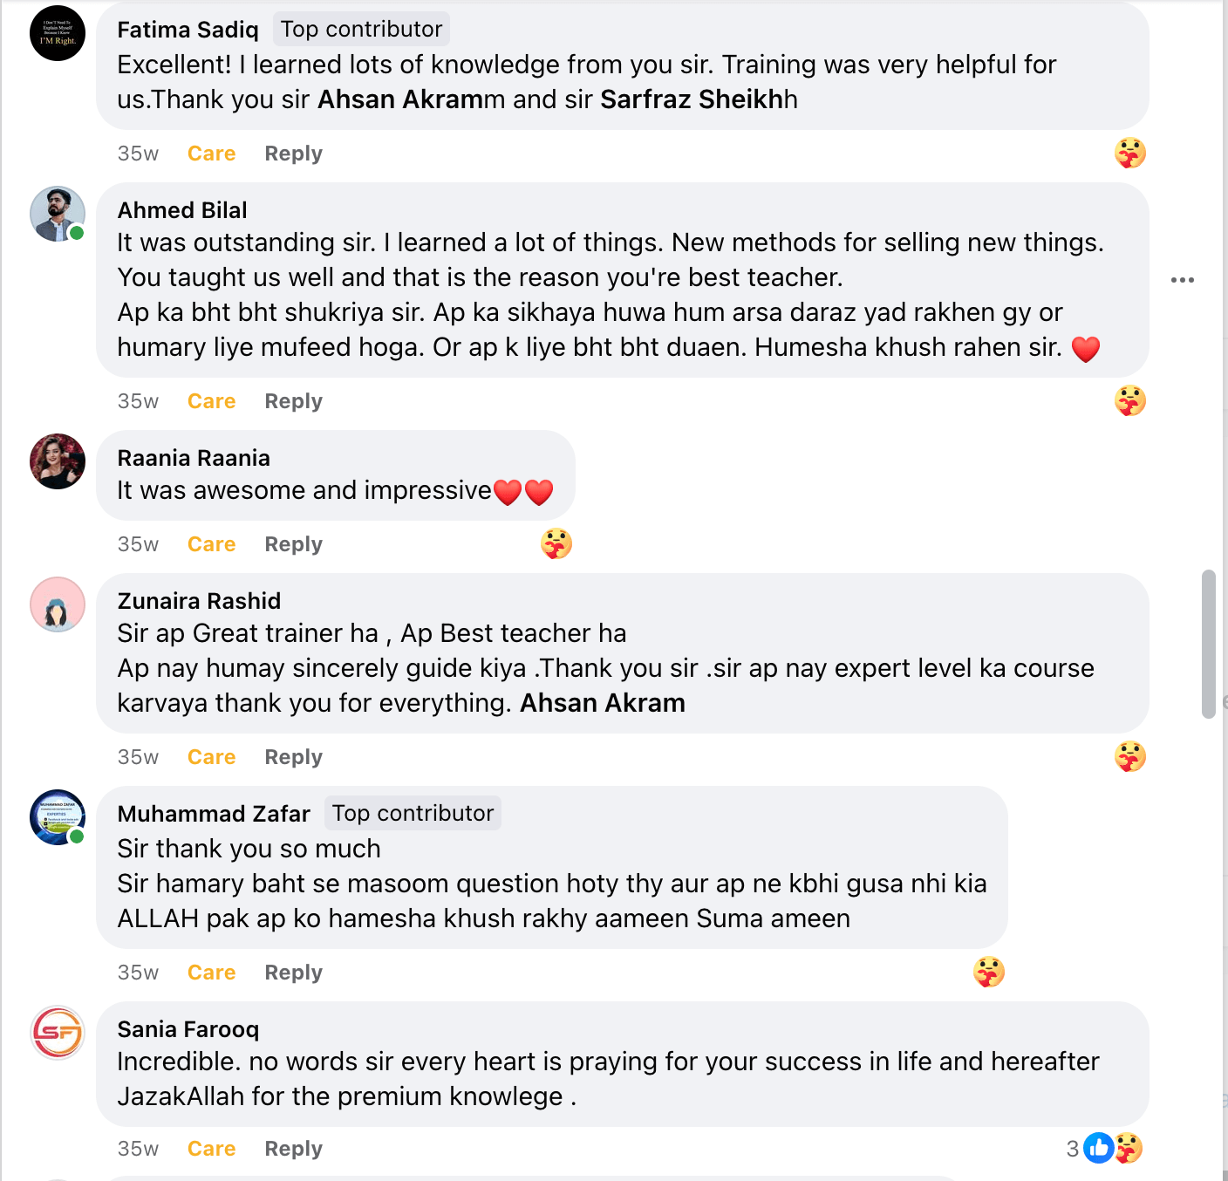Open three-dot options menu for Ahmed Bilal's comment

[1182, 280]
